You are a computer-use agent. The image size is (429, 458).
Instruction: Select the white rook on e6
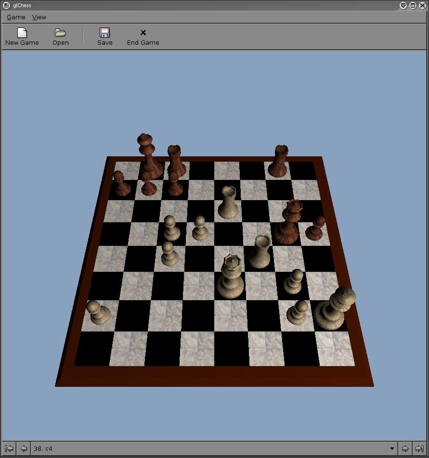pos(228,203)
